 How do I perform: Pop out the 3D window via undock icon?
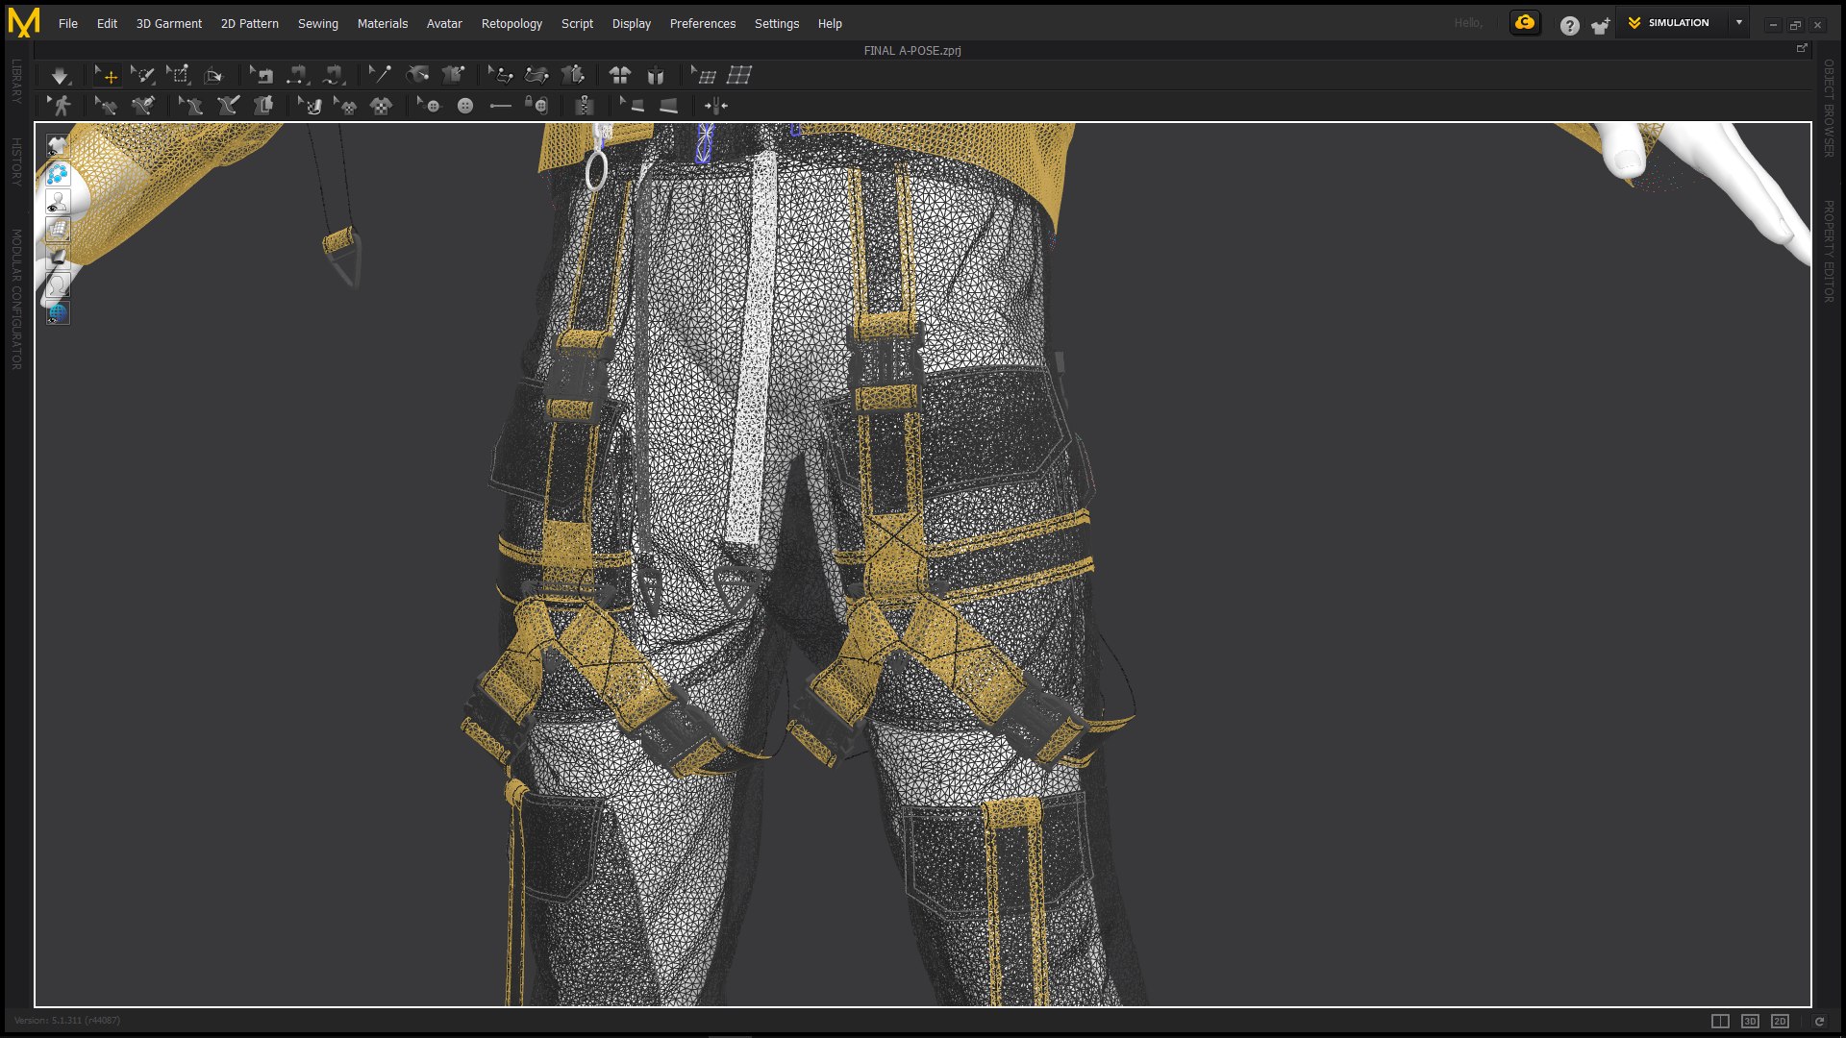[1802, 48]
